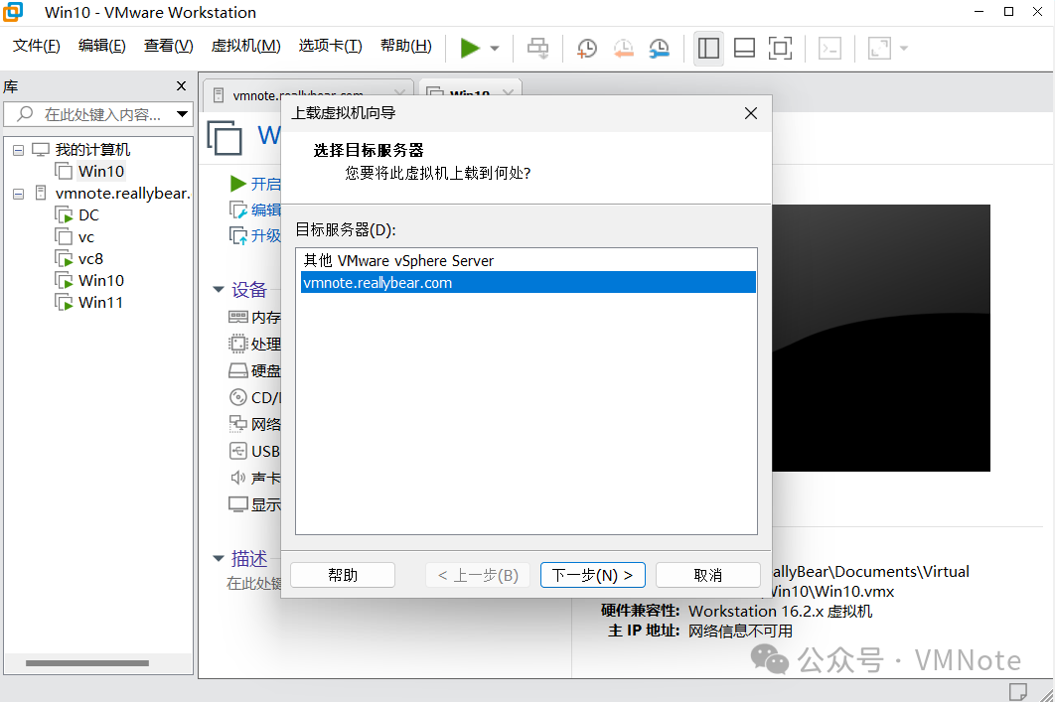Select Win10 under 我的计算机

pos(100,172)
